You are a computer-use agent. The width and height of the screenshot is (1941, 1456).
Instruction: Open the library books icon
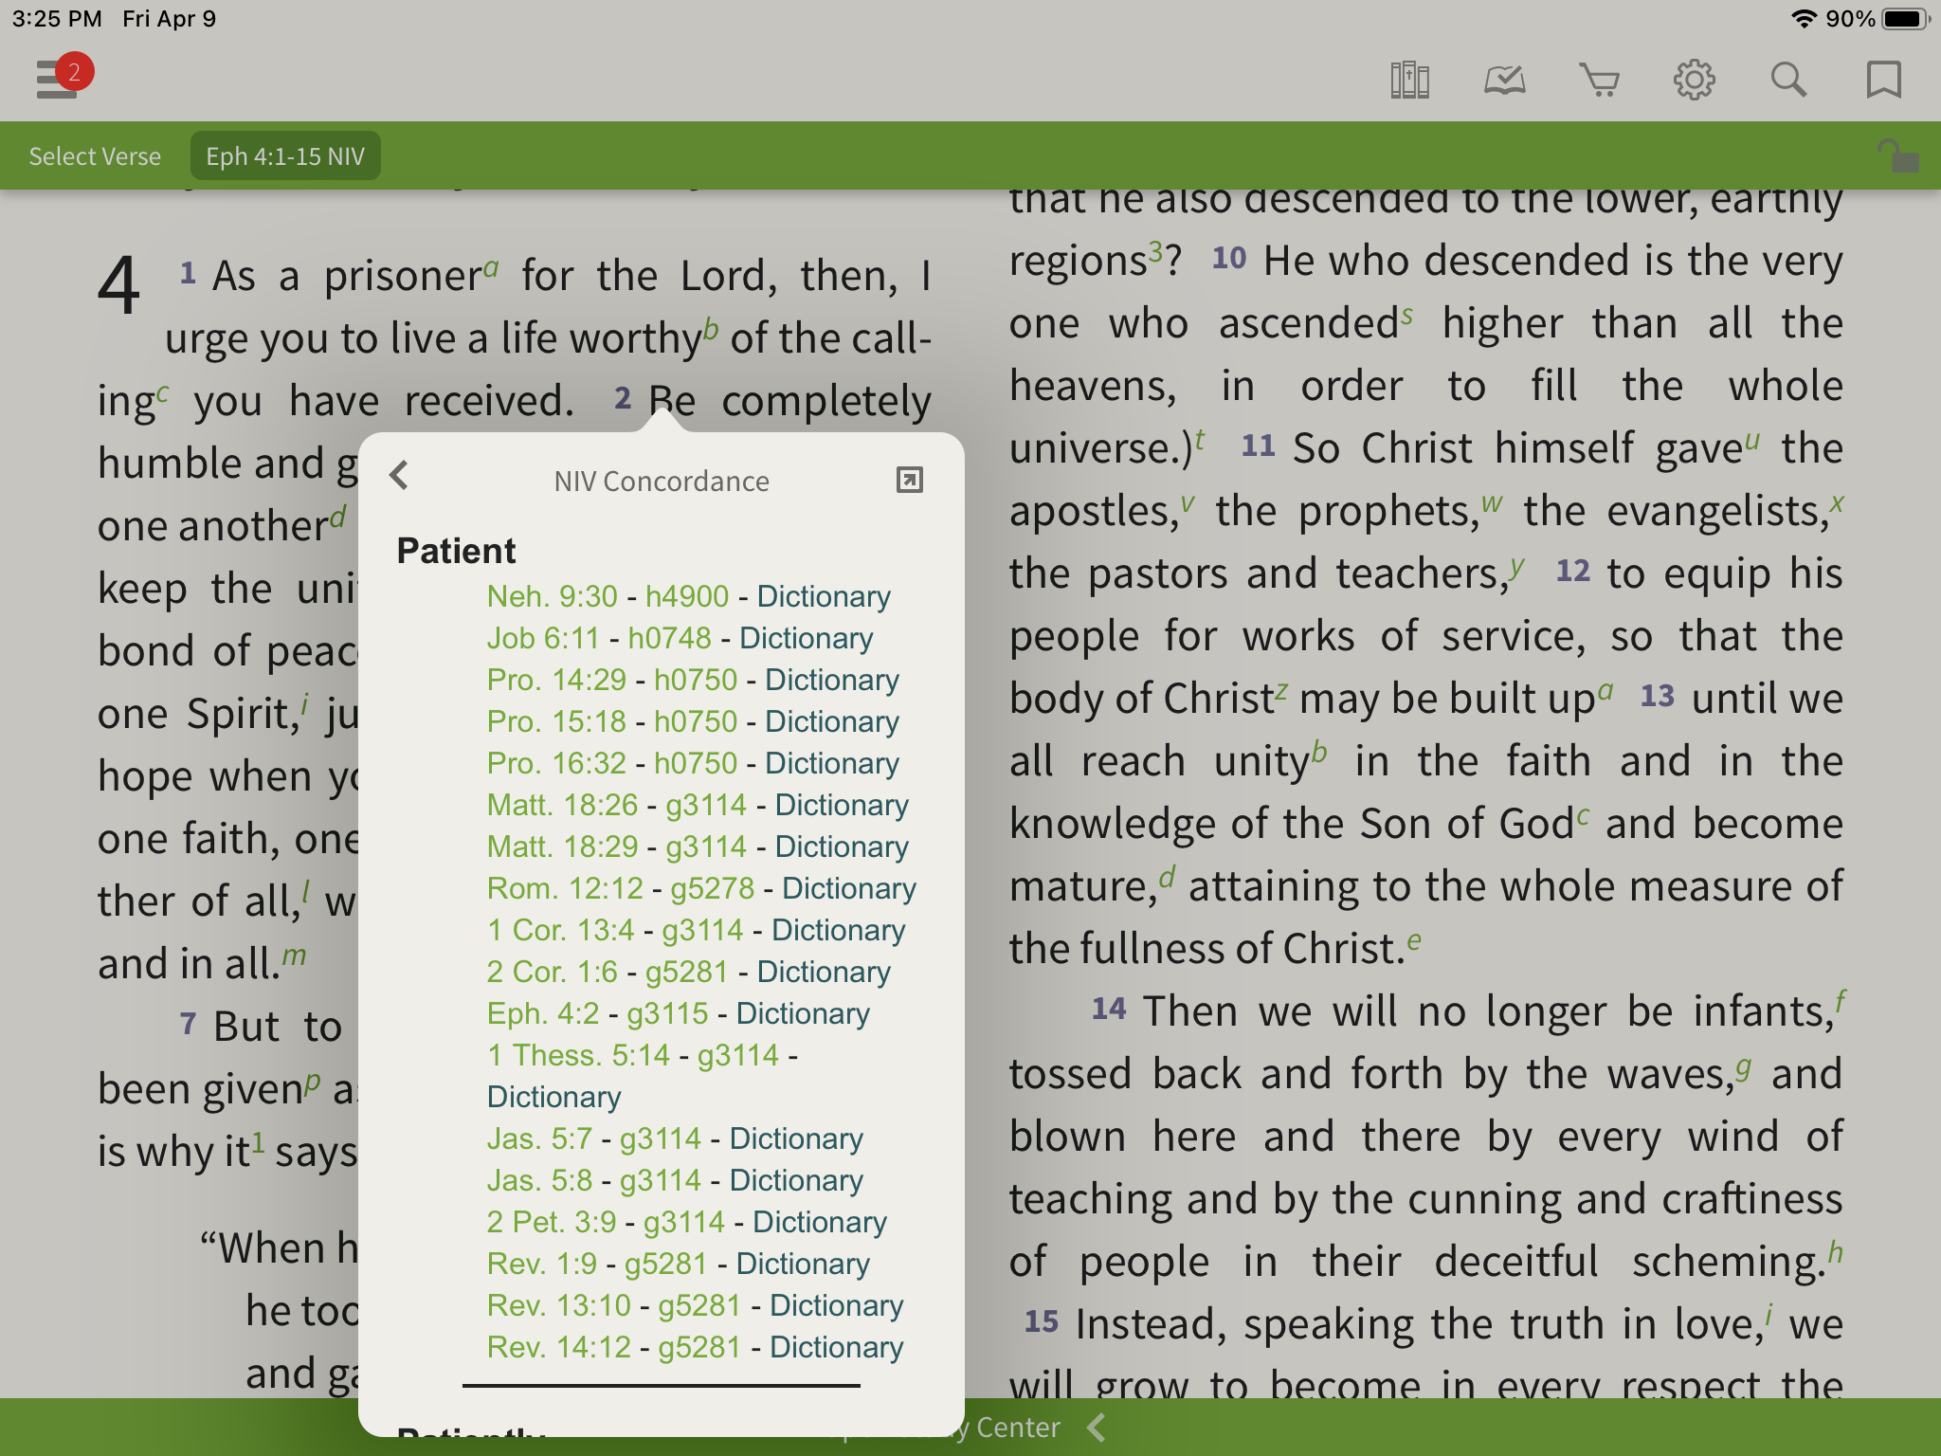click(x=1409, y=81)
